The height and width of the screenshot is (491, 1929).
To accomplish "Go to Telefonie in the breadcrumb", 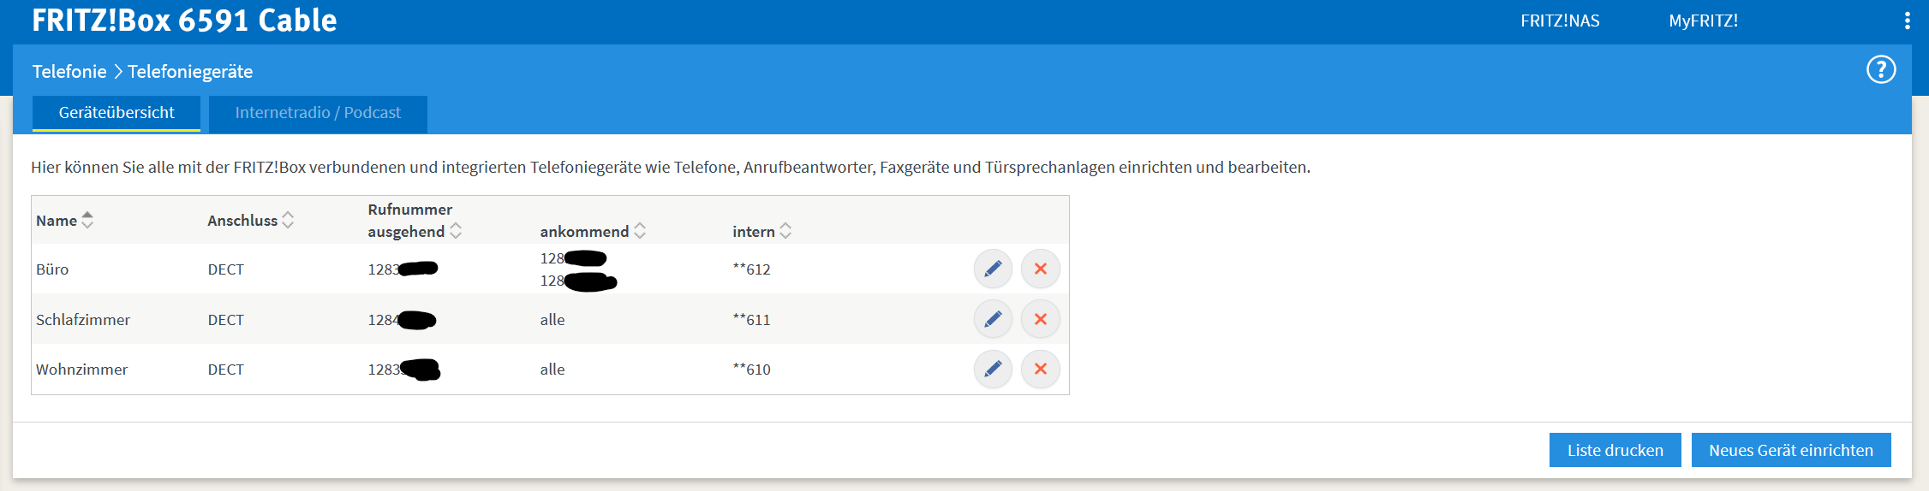I will tap(69, 72).
